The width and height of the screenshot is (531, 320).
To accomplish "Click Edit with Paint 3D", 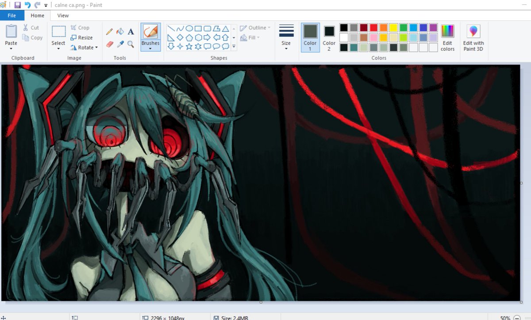I will pyautogui.click(x=473, y=38).
